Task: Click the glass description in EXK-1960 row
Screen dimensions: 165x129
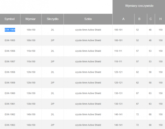Action: click(x=88, y=93)
